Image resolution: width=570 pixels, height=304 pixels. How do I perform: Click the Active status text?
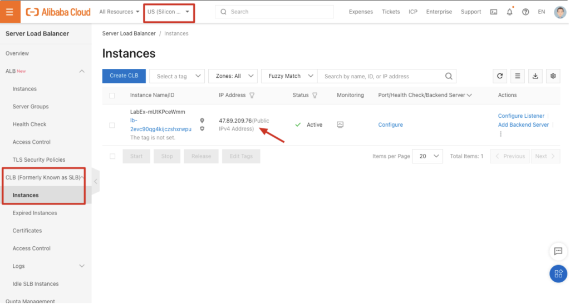[315, 125]
